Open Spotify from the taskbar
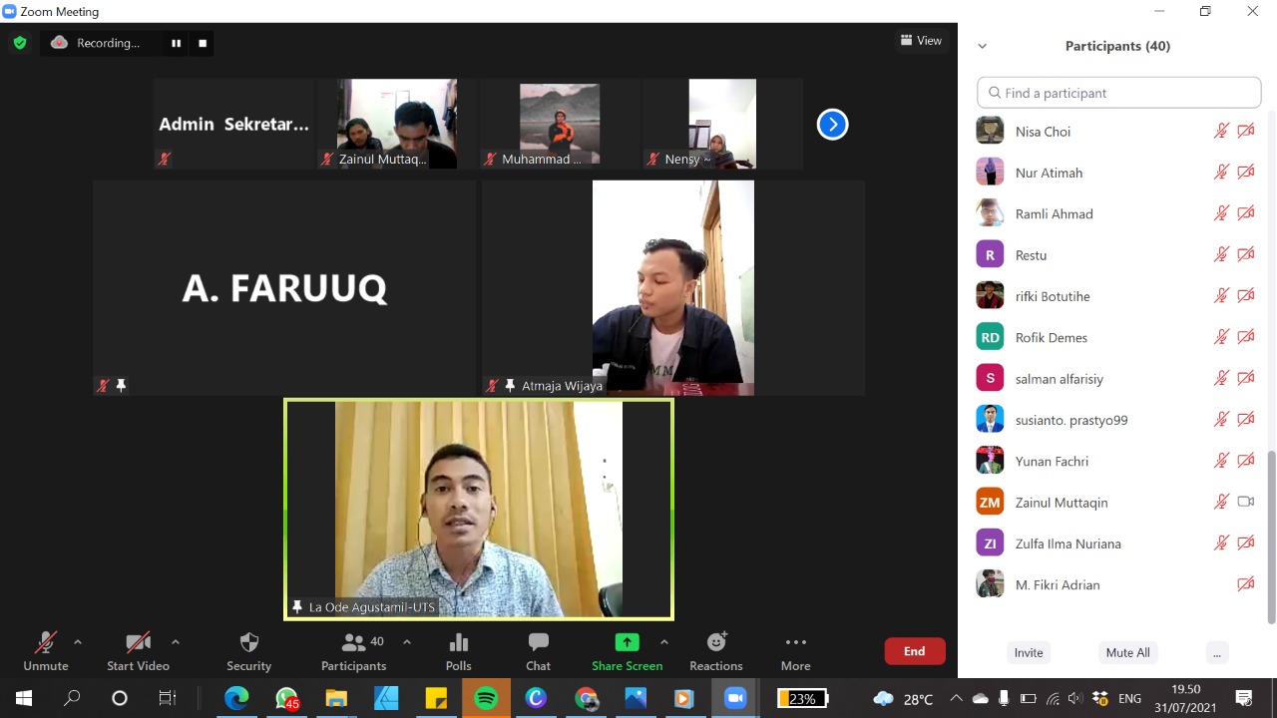The height and width of the screenshot is (718, 1277). pyautogui.click(x=486, y=698)
